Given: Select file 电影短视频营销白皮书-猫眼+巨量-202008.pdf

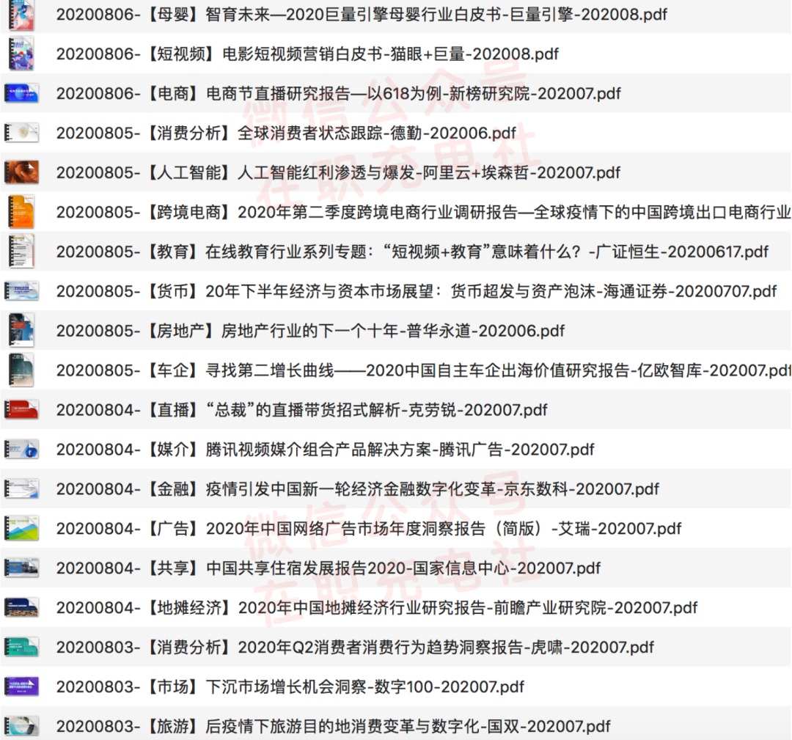Looking at the screenshot, I should (307, 54).
